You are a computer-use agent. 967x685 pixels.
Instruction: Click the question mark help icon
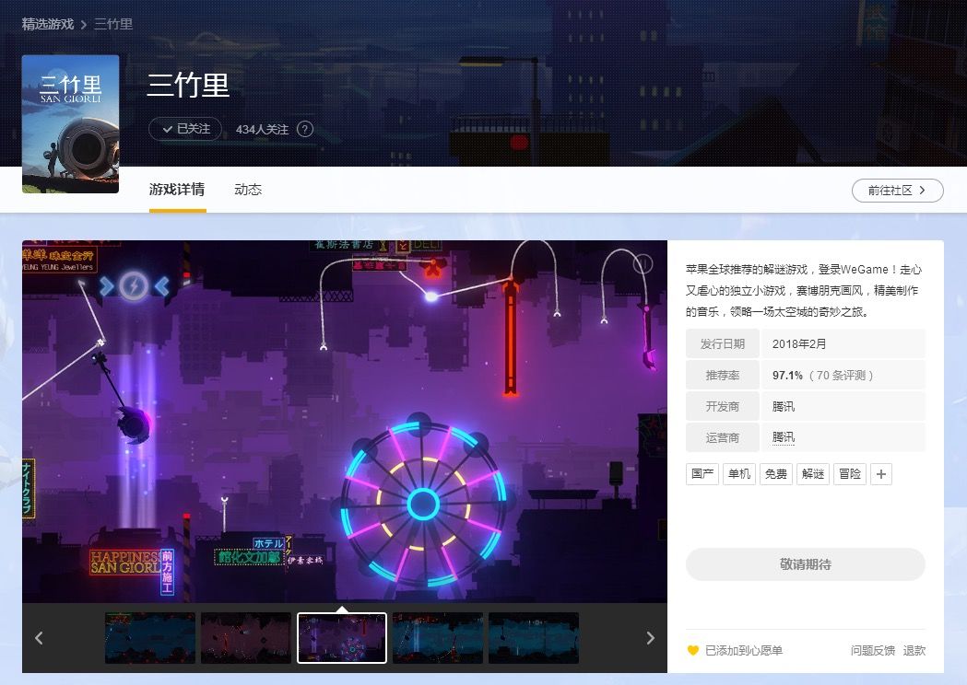point(304,129)
